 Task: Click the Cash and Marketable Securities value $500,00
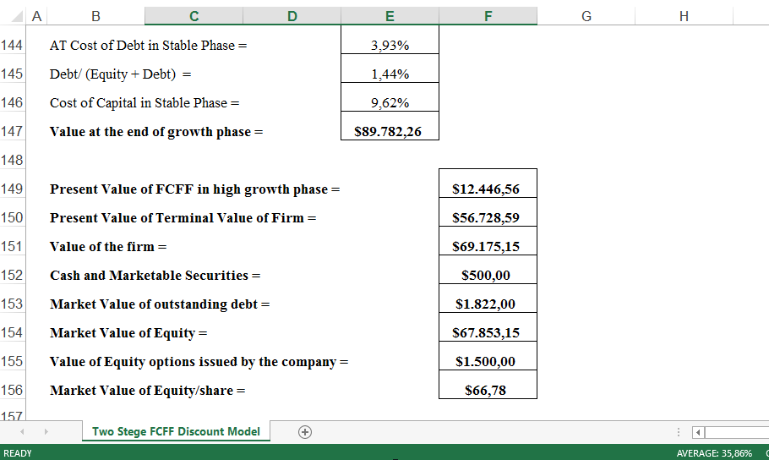pyautogui.click(x=487, y=276)
